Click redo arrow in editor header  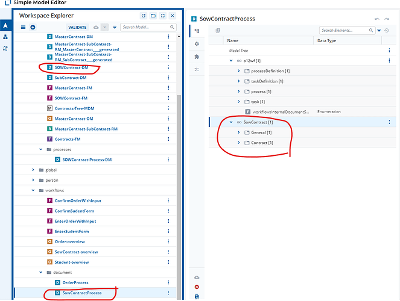(x=387, y=19)
